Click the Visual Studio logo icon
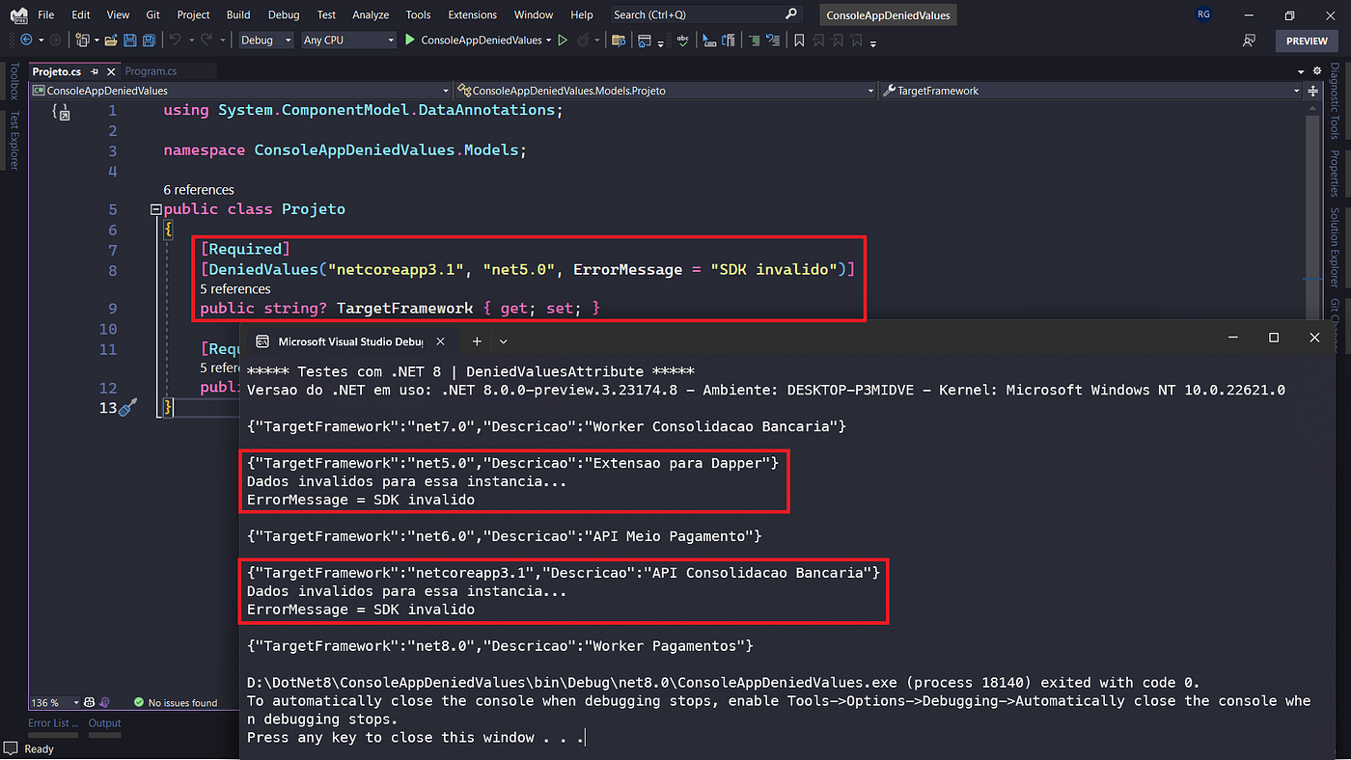The height and width of the screenshot is (760, 1351). click(x=18, y=14)
